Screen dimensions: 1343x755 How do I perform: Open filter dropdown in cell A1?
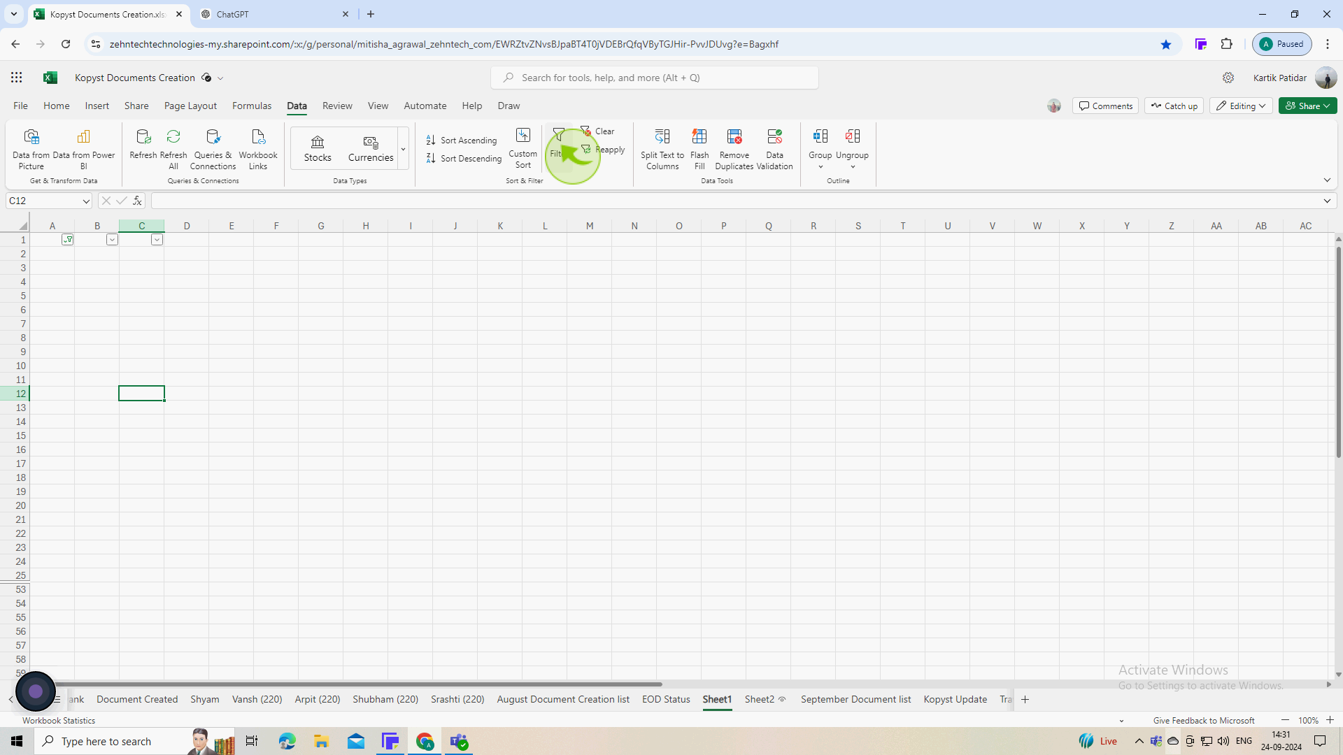(67, 240)
